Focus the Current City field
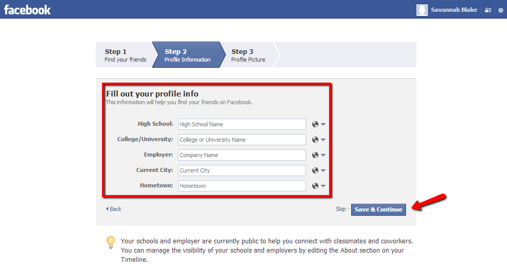The width and height of the screenshot is (507, 269). point(241,170)
